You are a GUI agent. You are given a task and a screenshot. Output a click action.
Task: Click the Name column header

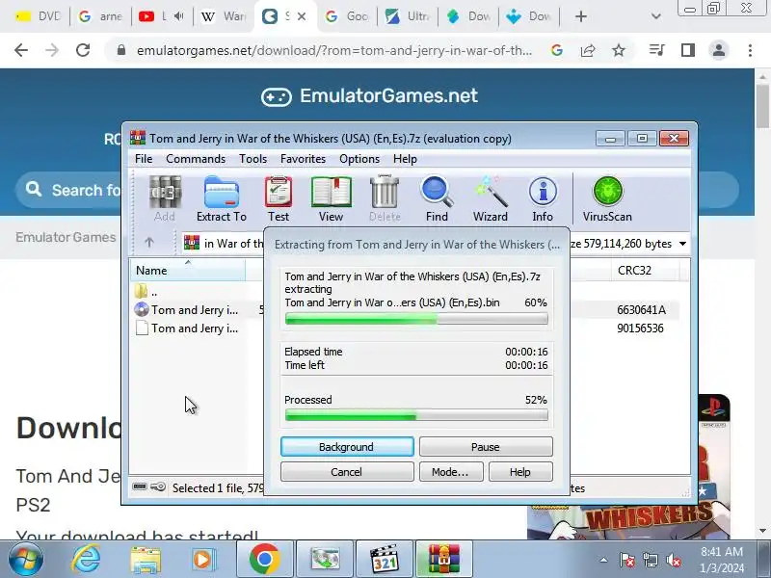coord(188,271)
